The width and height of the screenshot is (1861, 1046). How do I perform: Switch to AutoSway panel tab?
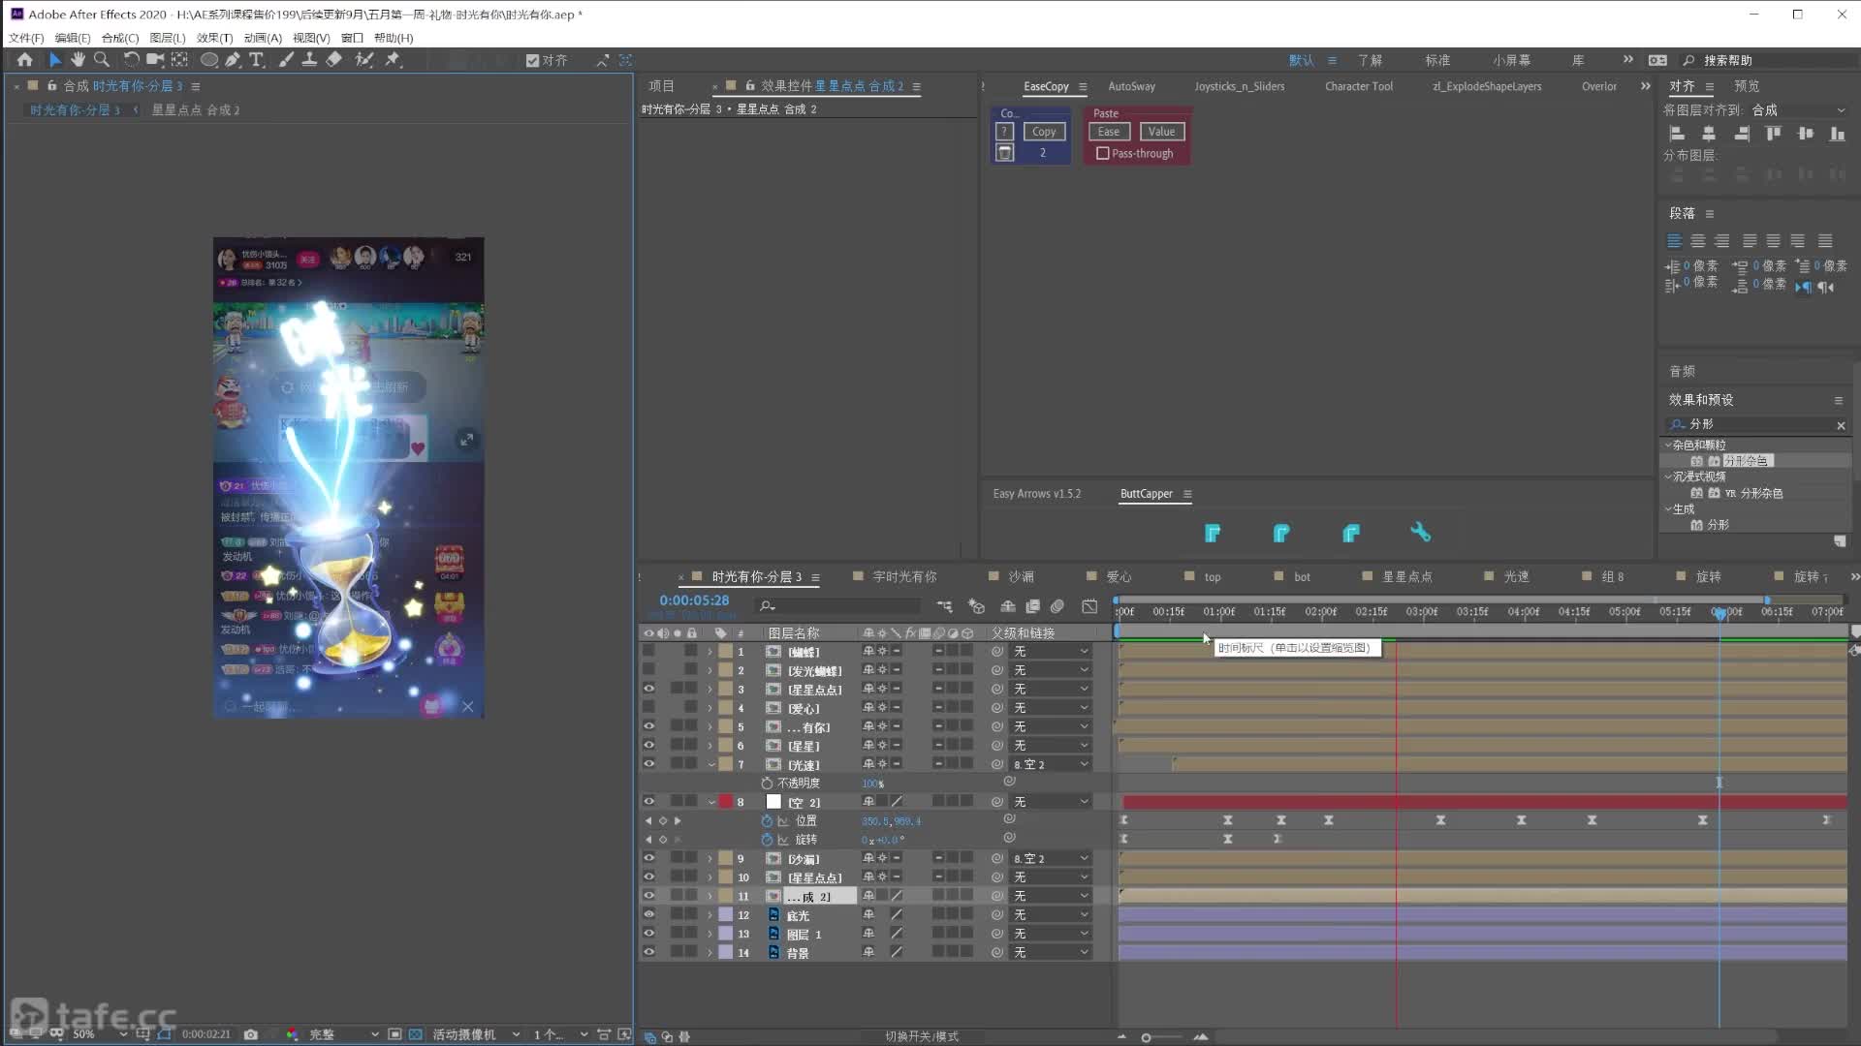[x=1131, y=86]
